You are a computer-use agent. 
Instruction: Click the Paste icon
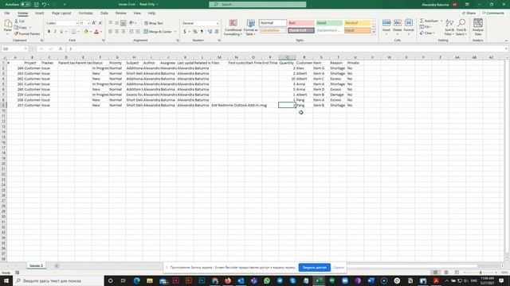coord(8,24)
